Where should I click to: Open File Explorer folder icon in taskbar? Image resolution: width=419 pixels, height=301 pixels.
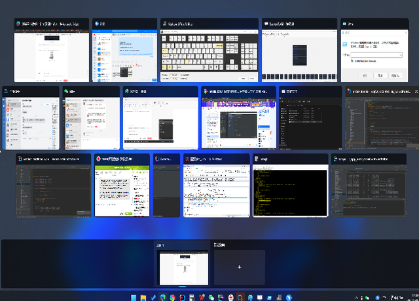[143, 298]
